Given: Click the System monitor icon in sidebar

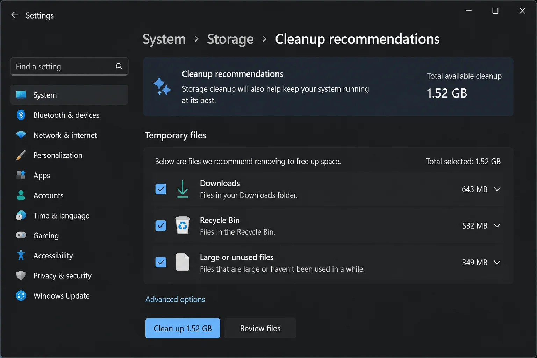Looking at the screenshot, I should point(21,95).
